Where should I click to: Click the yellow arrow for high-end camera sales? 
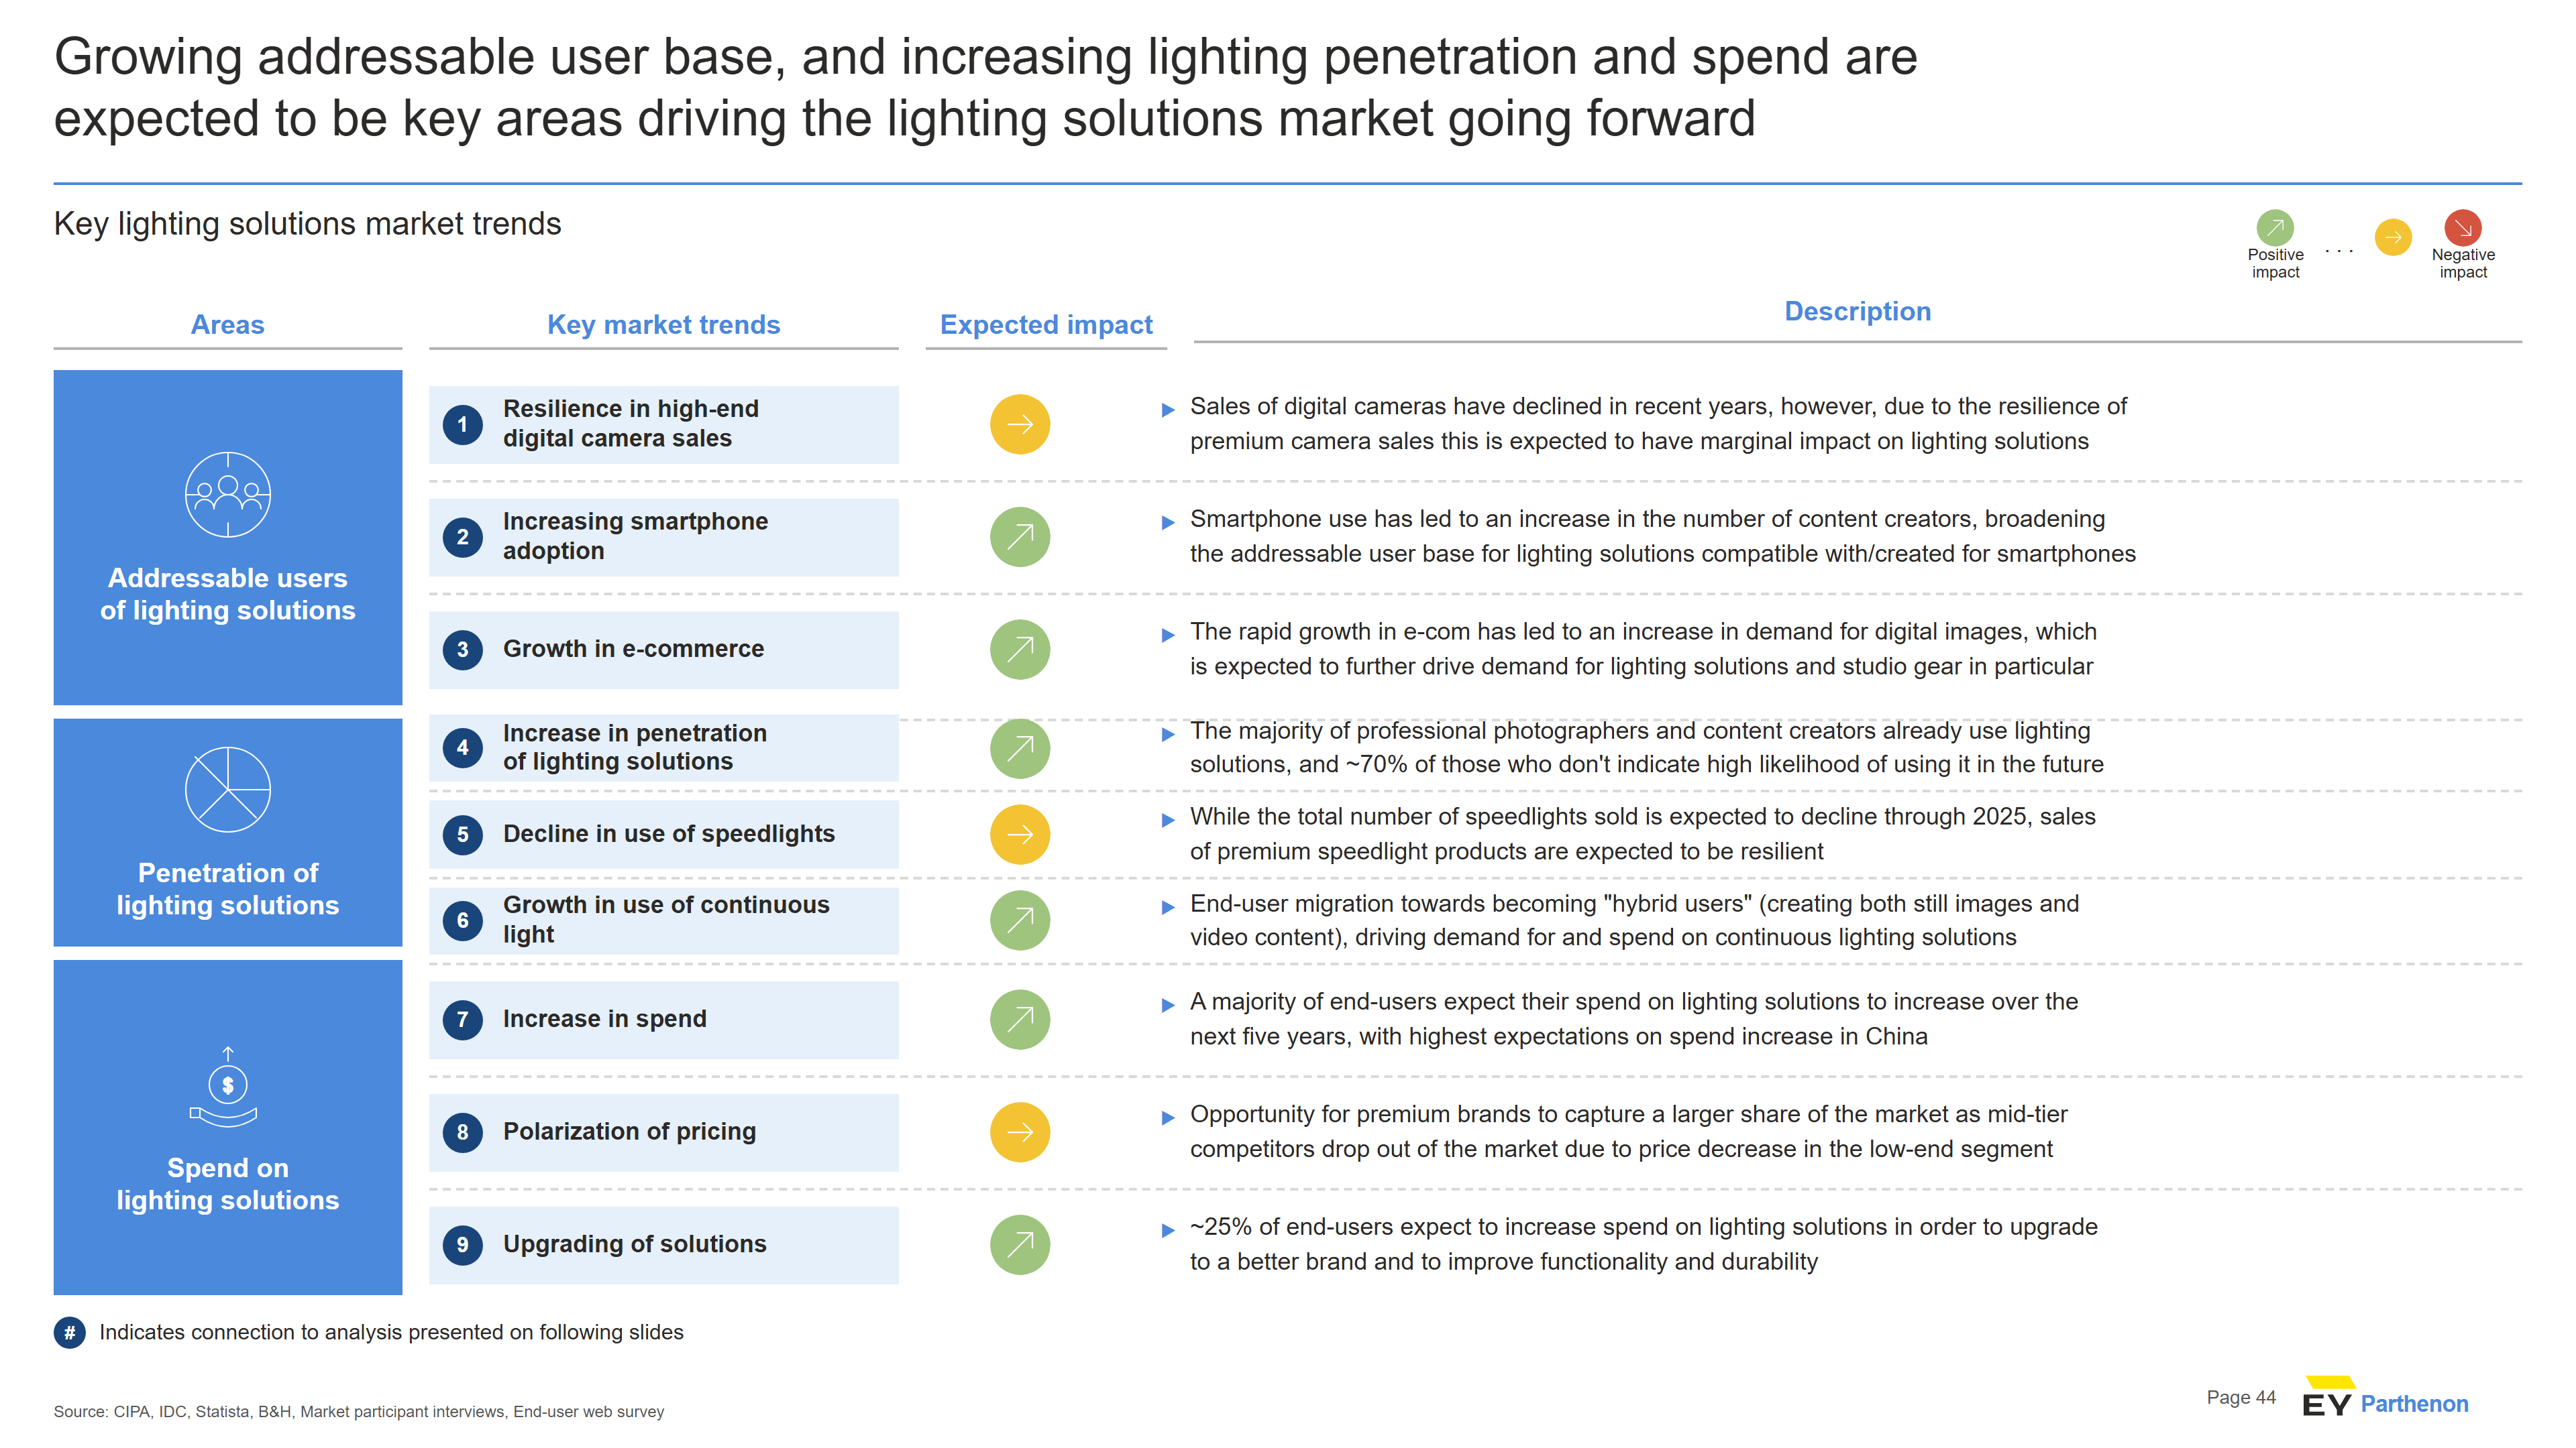tap(1020, 425)
